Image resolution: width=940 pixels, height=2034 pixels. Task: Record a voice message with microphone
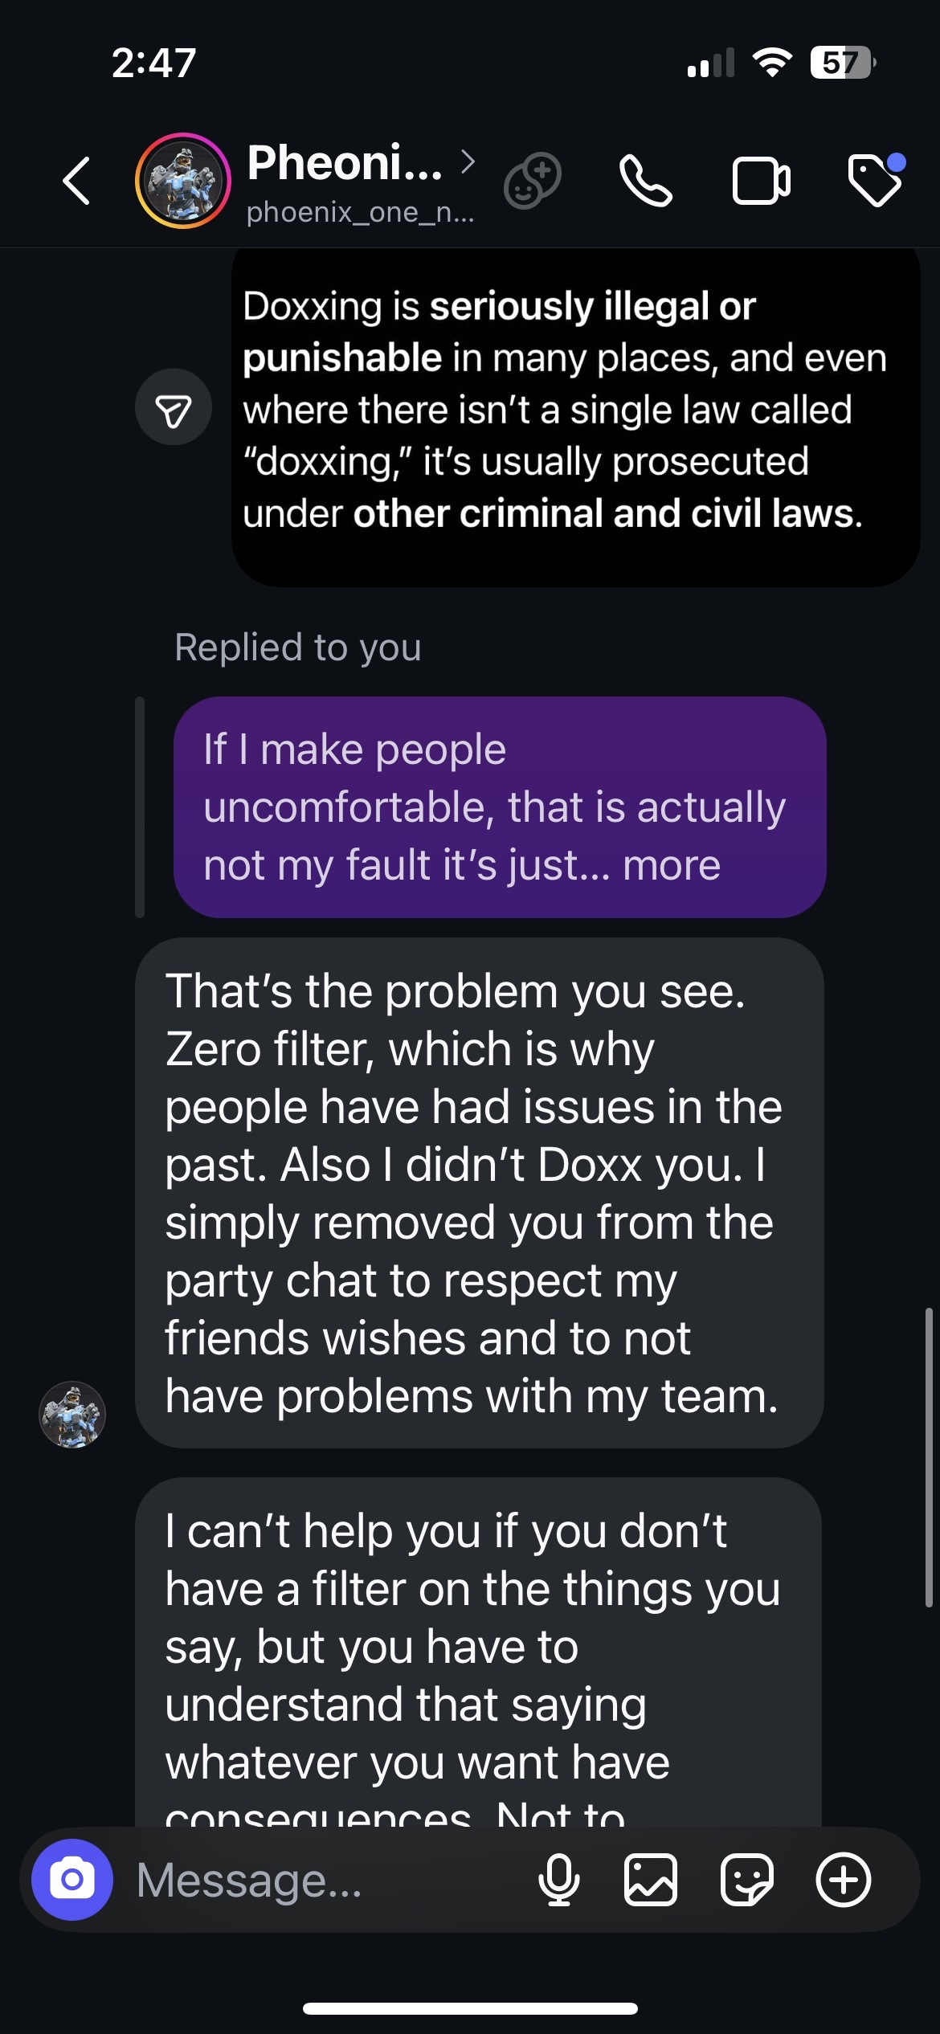[x=559, y=1880]
